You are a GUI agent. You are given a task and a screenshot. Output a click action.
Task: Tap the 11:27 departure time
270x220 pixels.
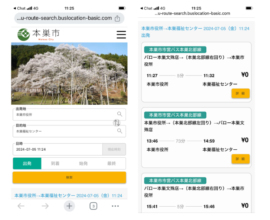coord(152,76)
